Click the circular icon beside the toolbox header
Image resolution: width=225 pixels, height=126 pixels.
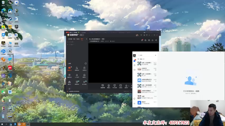(85, 64)
